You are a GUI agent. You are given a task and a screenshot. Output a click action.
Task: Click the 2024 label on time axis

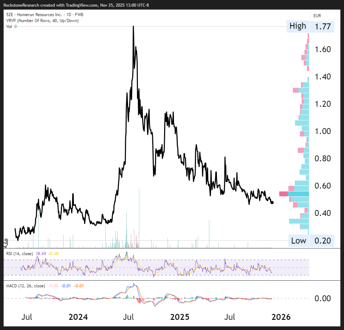(78, 317)
